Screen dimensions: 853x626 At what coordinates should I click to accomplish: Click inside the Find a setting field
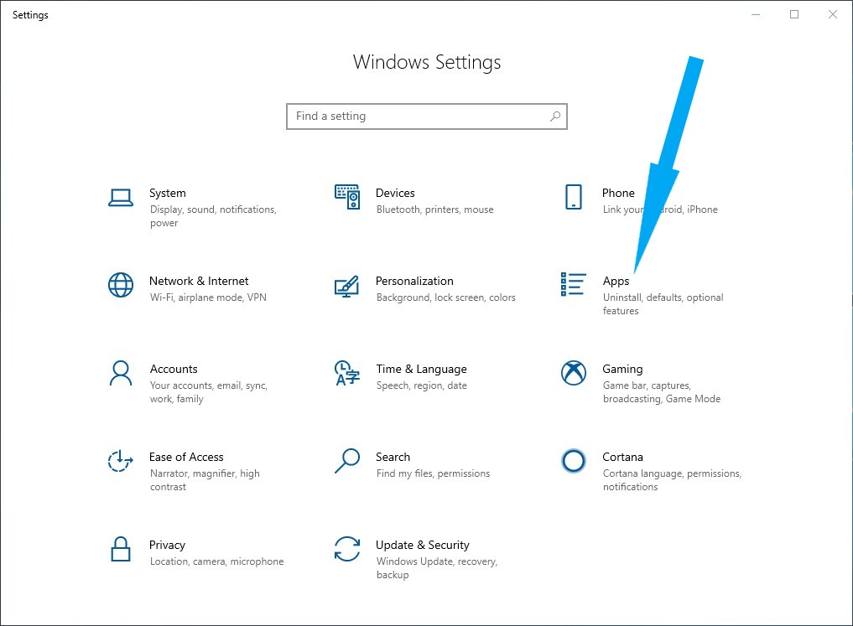click(x=427, y=116)
